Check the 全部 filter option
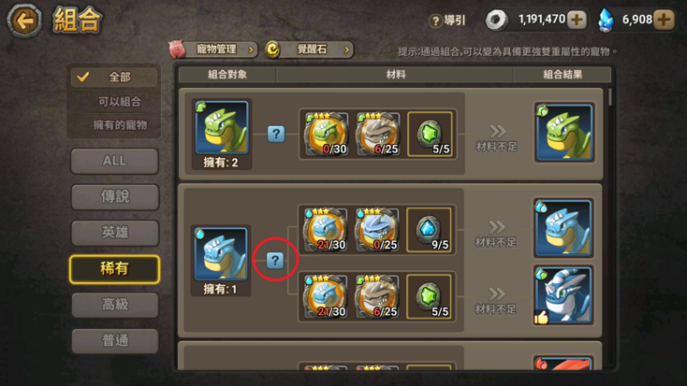Image resolution: width=687 pixels, height=386 pixels. [114, 77]
